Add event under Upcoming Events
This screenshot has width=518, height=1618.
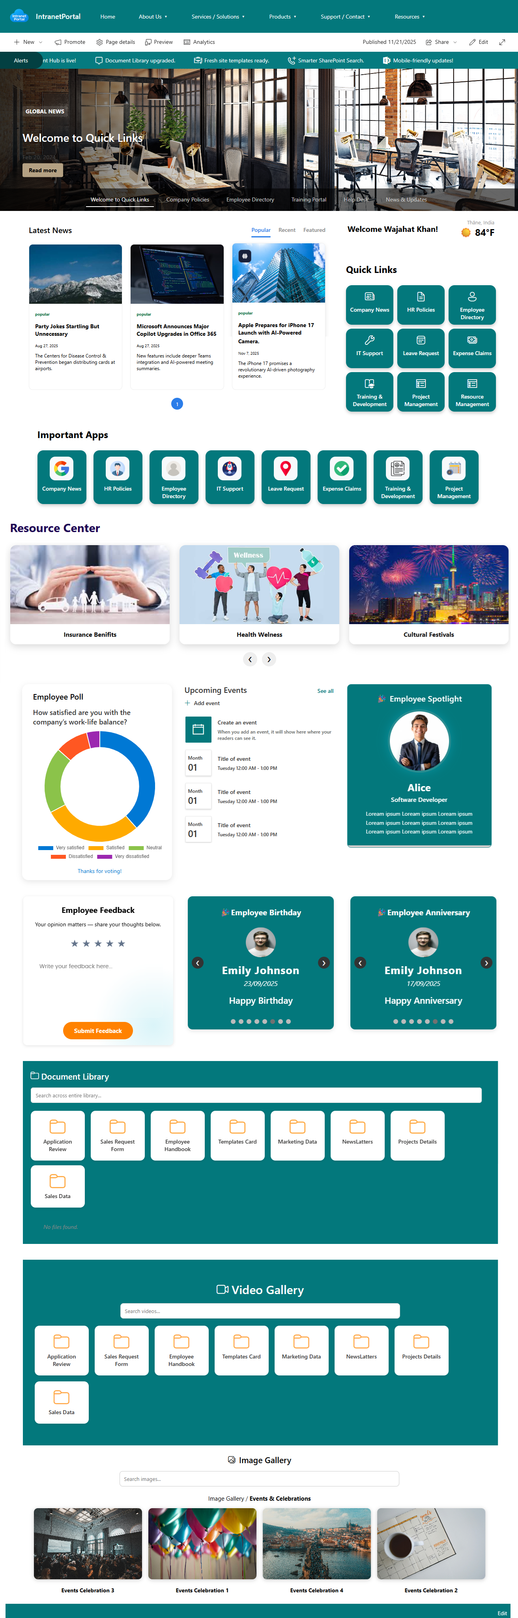point(202,703)
